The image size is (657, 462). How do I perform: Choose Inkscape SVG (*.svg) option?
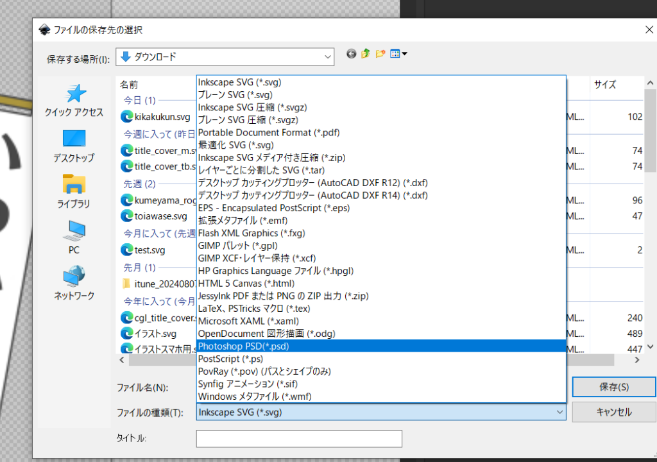(381, 82)
